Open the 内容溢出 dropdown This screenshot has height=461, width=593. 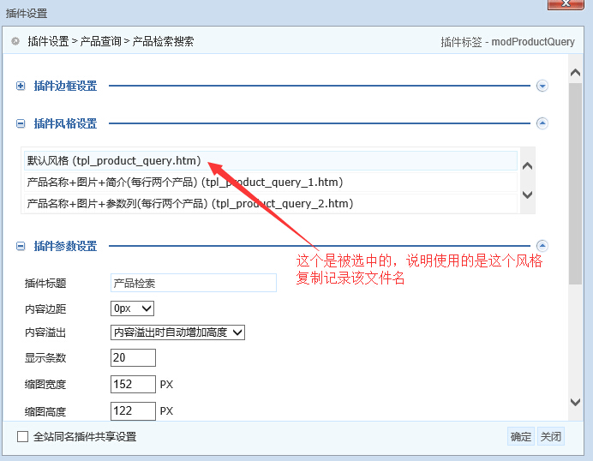(178, 332)
